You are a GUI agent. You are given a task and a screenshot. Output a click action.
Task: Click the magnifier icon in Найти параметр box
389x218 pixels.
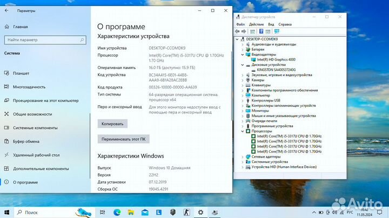point(82,40)
